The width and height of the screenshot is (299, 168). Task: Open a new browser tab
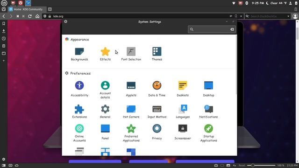point(50,9)
